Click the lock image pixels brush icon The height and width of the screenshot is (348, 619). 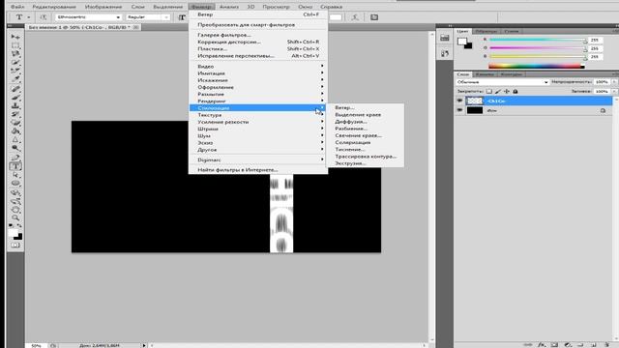498,91
